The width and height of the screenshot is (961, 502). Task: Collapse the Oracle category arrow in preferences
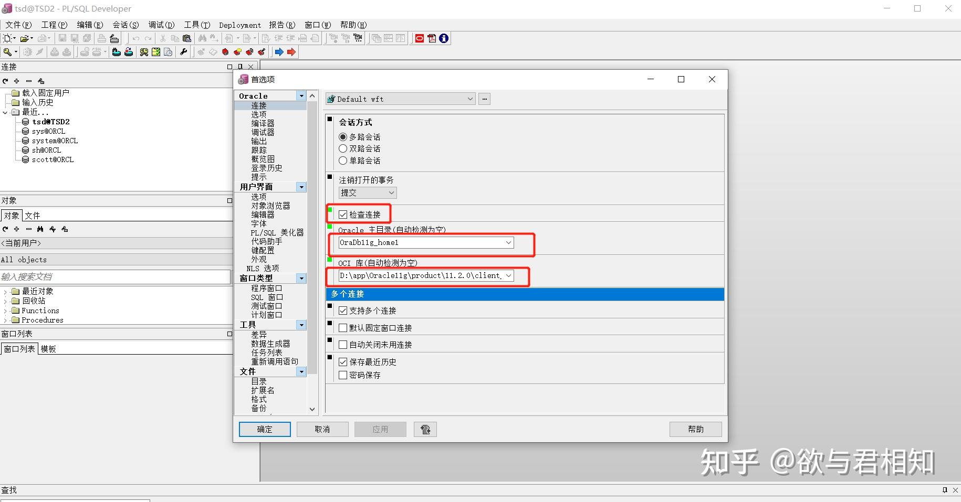coord(301,96)
